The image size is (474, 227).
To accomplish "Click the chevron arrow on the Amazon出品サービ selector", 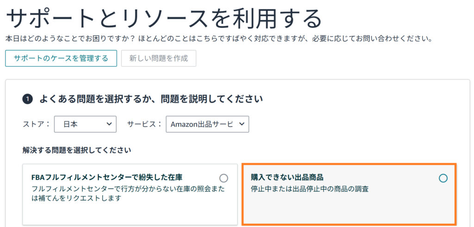I will coord(242,124).
